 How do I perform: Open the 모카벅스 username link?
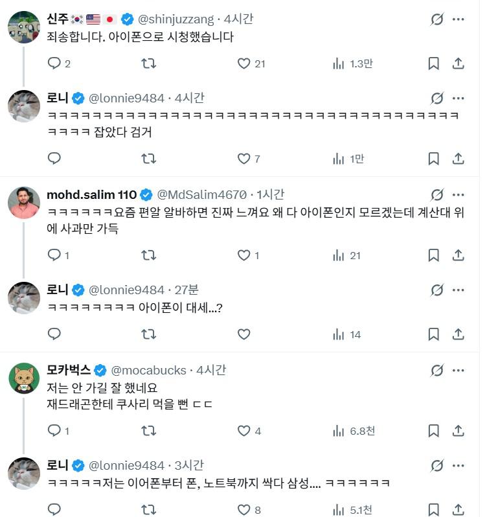(149, 370)
